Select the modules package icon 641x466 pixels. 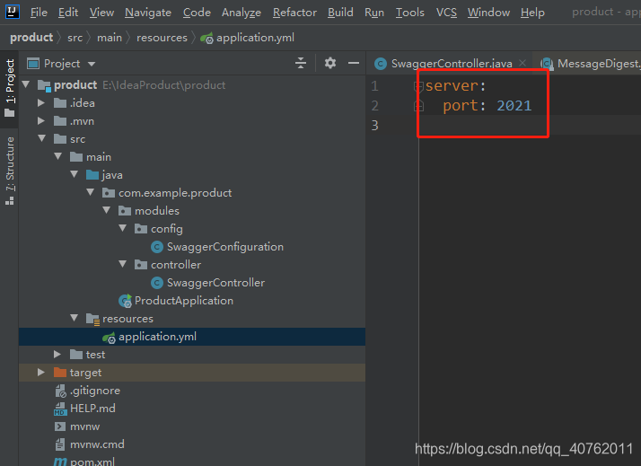[x=125, y=210]
